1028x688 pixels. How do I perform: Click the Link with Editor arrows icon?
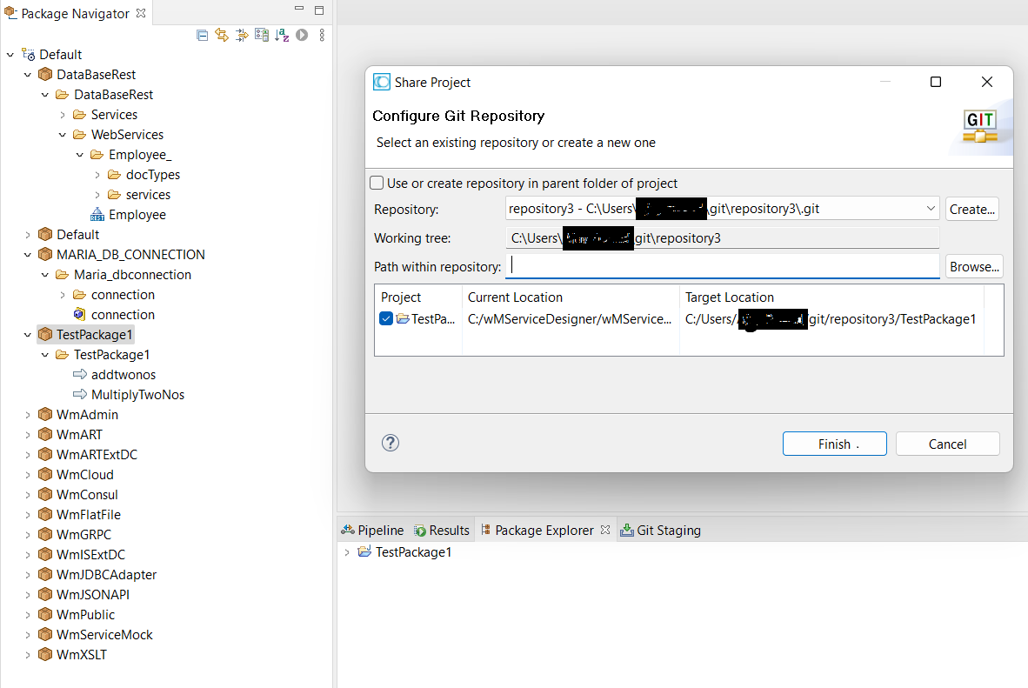pos(221,35)
